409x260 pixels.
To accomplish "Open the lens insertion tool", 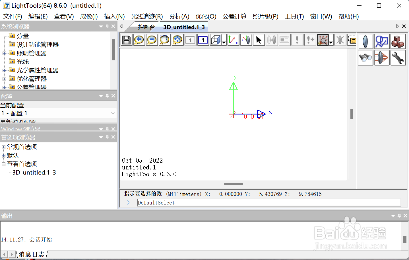I will coord(365,41).
